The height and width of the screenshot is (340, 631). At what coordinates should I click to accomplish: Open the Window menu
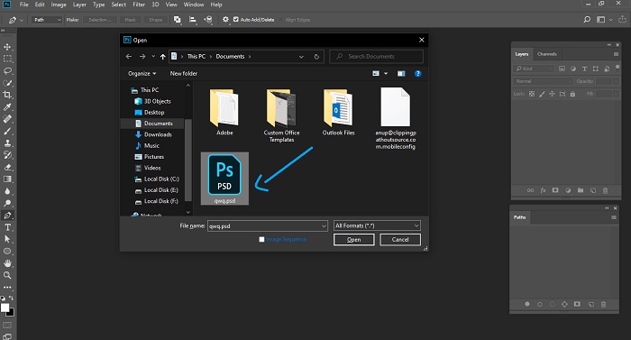coord(194,5)
